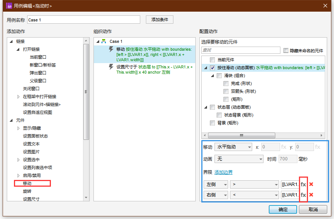The image size is (334, 219).
Task: Click the Axure RP logo in the title bar
Action: tap(9, 6)
